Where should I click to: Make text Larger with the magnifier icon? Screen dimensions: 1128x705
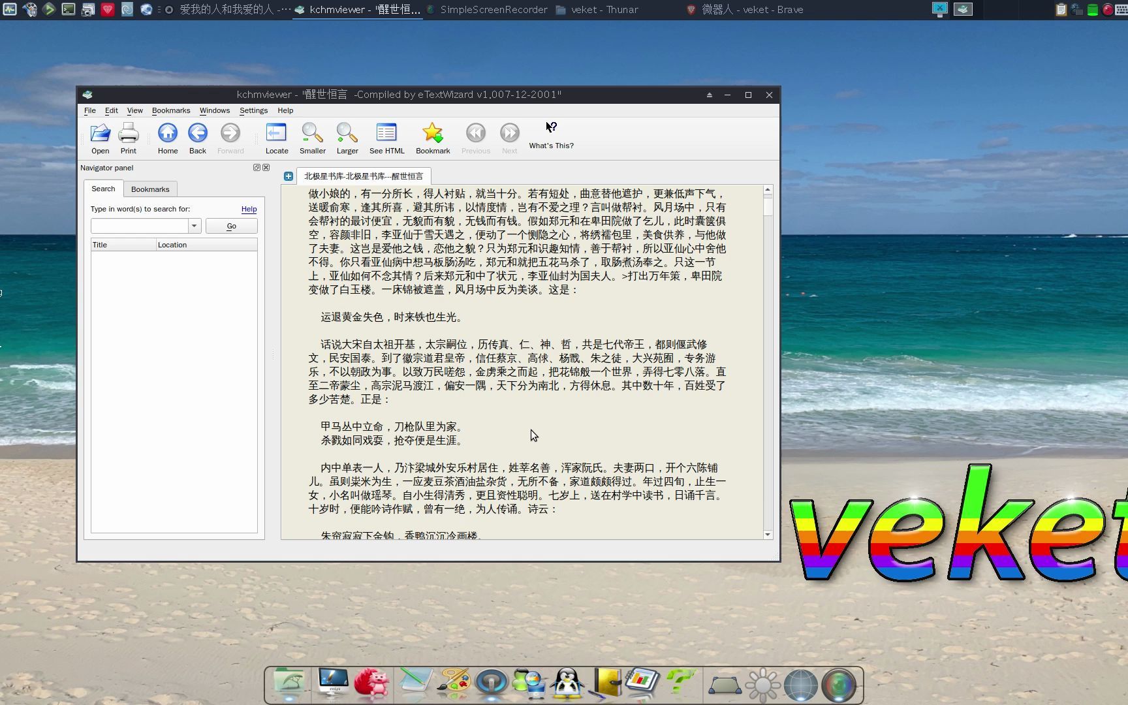347,138
